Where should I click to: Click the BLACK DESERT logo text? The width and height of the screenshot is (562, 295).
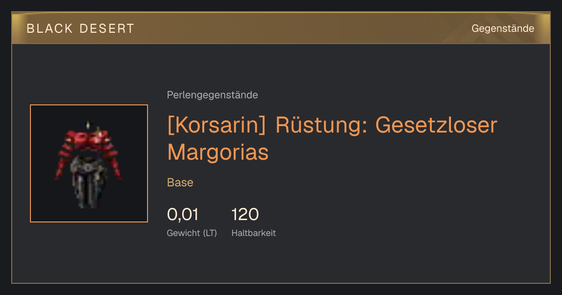point(81,29)
